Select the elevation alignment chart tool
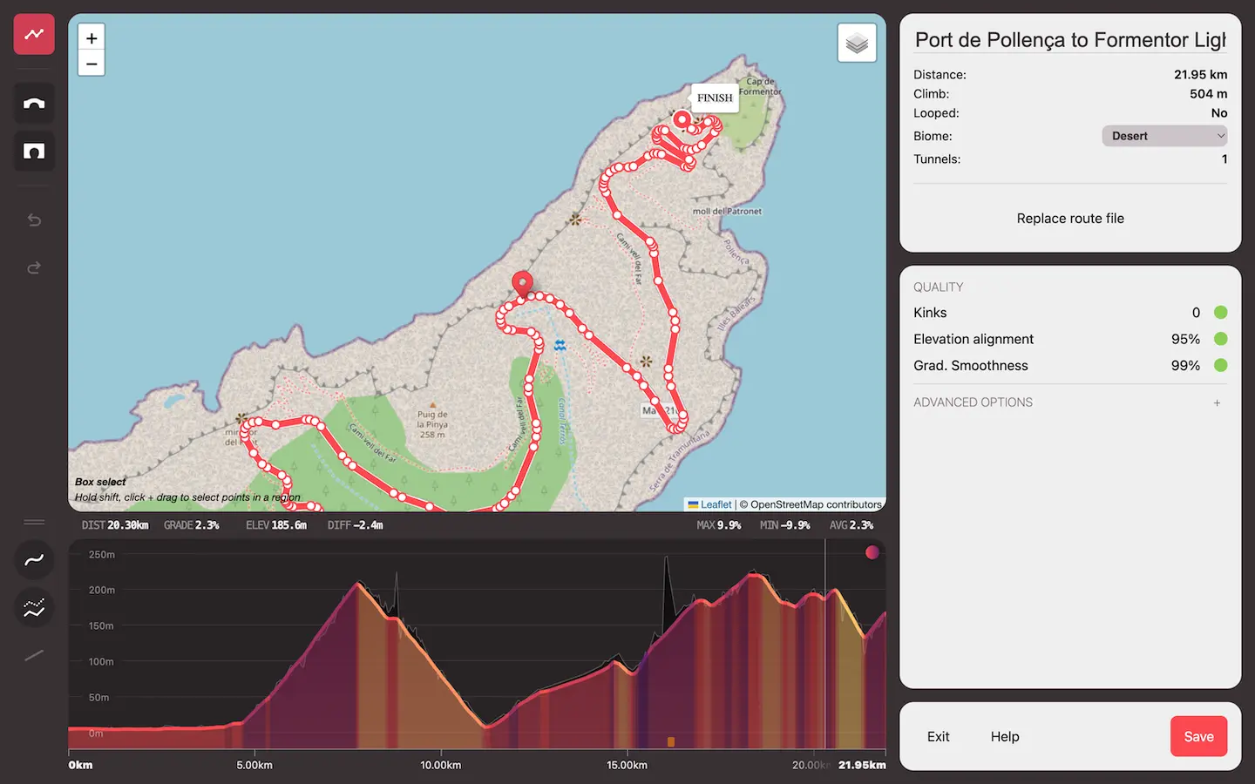The height and width of the screenshot is (784, 1255). pos(34,608)
